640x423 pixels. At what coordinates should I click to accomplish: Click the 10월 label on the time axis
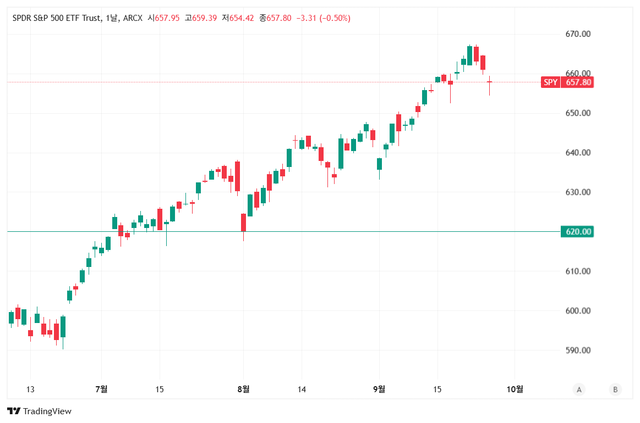coord(515,389)
